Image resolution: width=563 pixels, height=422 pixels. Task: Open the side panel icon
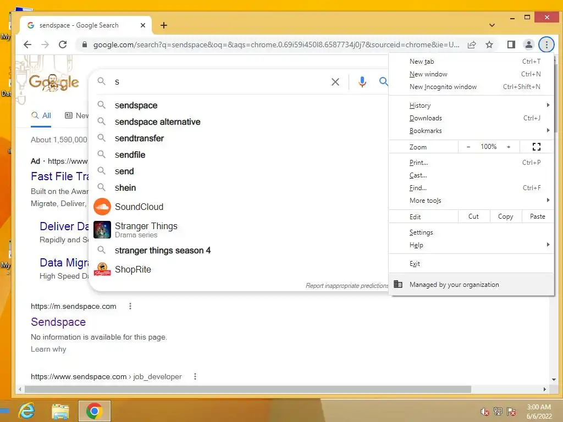[x=511, y=45]
